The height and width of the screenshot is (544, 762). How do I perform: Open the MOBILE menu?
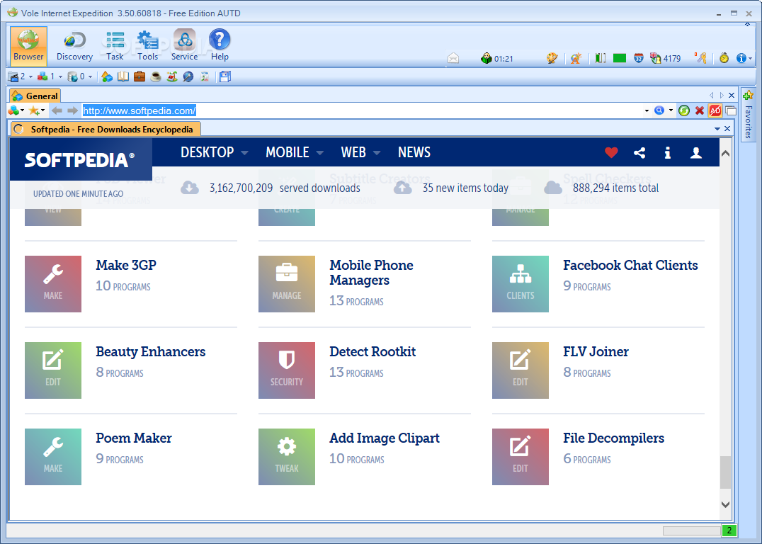(294, 152)
